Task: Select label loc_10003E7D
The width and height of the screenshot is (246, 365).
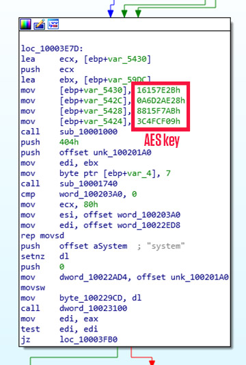Action: click(52, 49)
